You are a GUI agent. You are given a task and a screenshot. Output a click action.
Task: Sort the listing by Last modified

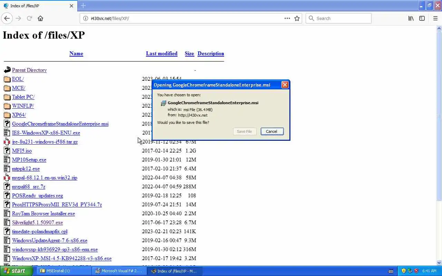pyautogui.click(x=162, y=53)
